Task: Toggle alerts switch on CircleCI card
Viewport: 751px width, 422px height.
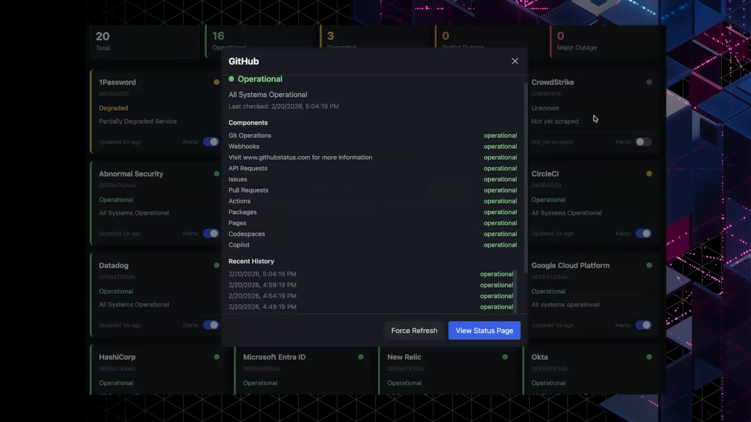Action: coord(643,233)
